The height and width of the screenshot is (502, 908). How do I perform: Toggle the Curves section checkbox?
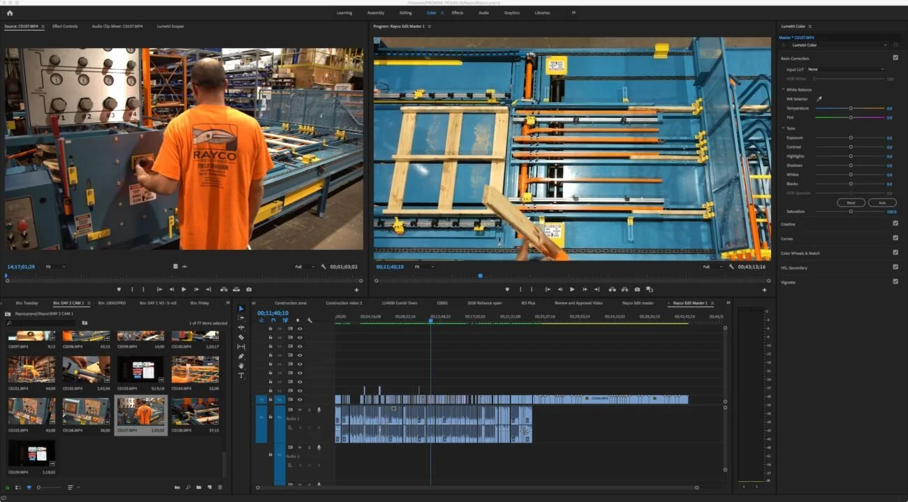click(x=895, y=238)
